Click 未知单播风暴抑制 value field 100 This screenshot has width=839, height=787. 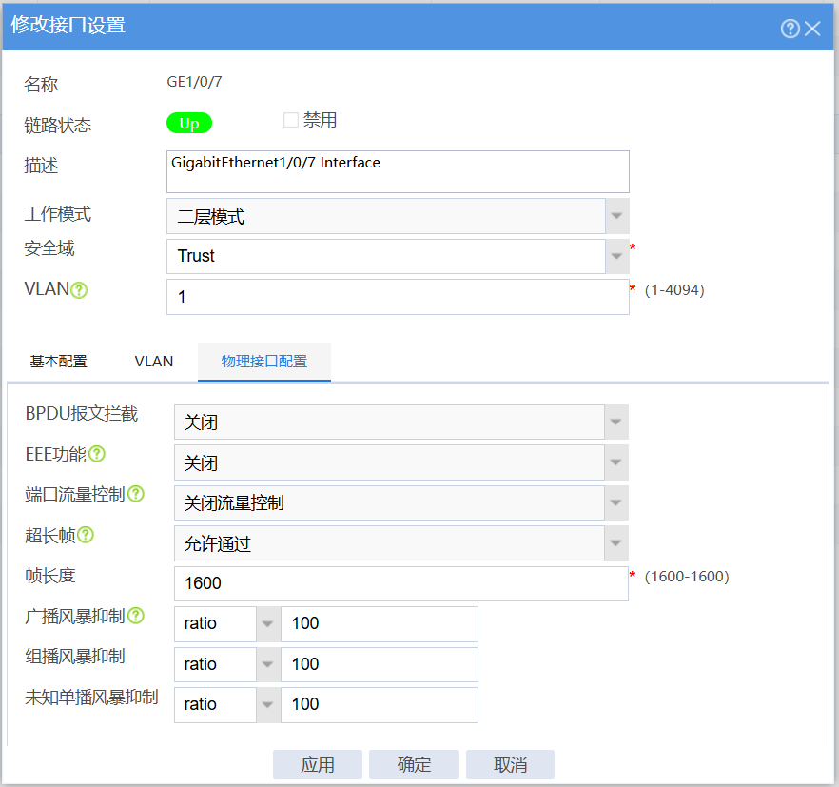pos(380,704)
